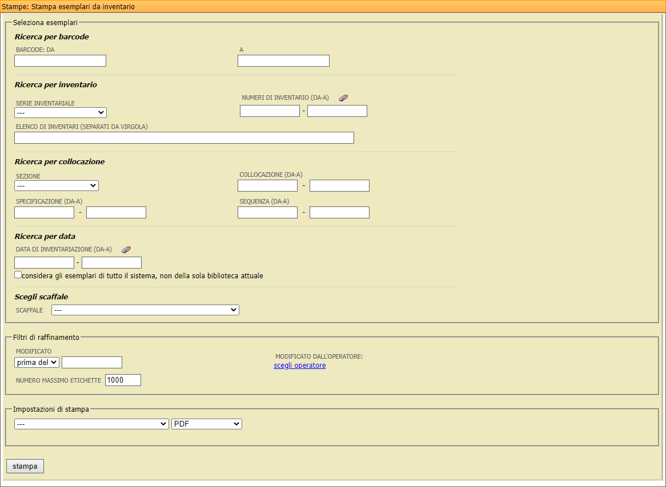Viewport: 666px width, 487px height.
Task: Open the SEZIONE dropdown
Action: click(56, 185)
